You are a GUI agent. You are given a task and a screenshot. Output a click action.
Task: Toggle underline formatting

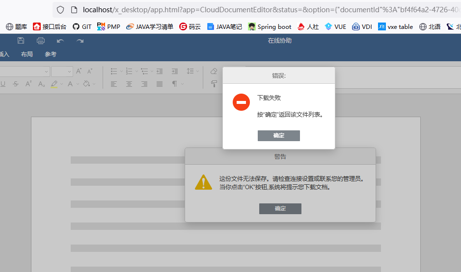[x=3, y=84]
